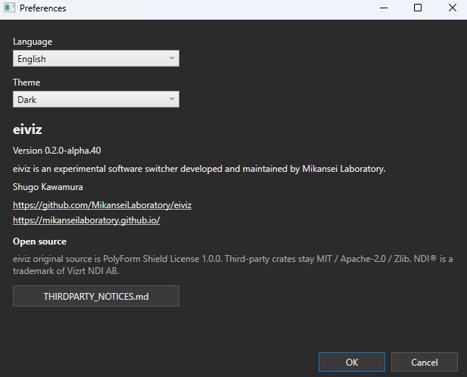Open THIRDPARTY_NOTICES.md button
Image resolution: width=467 pixels, height=377 pixels.
pos(96,296)
